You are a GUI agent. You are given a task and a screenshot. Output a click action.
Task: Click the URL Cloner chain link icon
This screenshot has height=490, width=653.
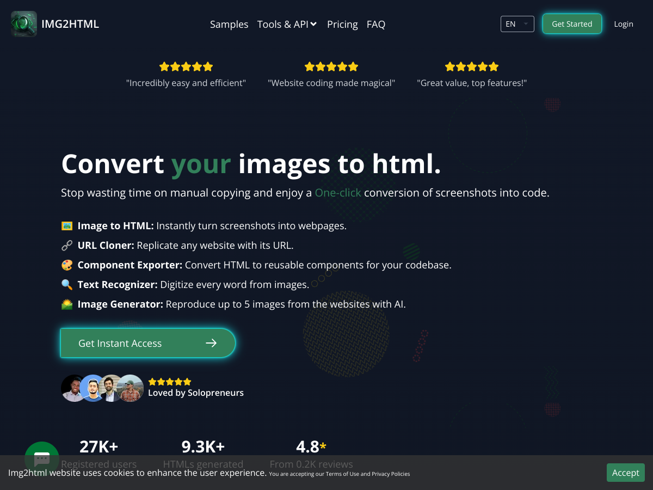(67, 245)
